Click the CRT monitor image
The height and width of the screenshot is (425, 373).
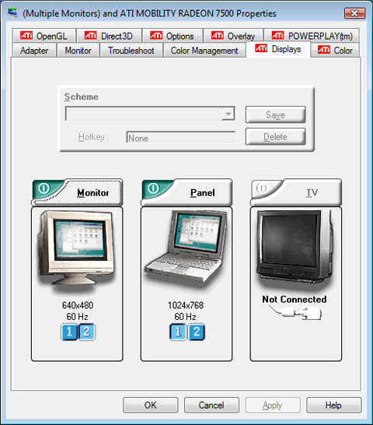click(x=77, y=251)
